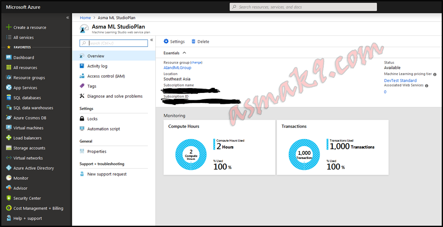Focus the blade Search (Ctrl+/) field

114,43
